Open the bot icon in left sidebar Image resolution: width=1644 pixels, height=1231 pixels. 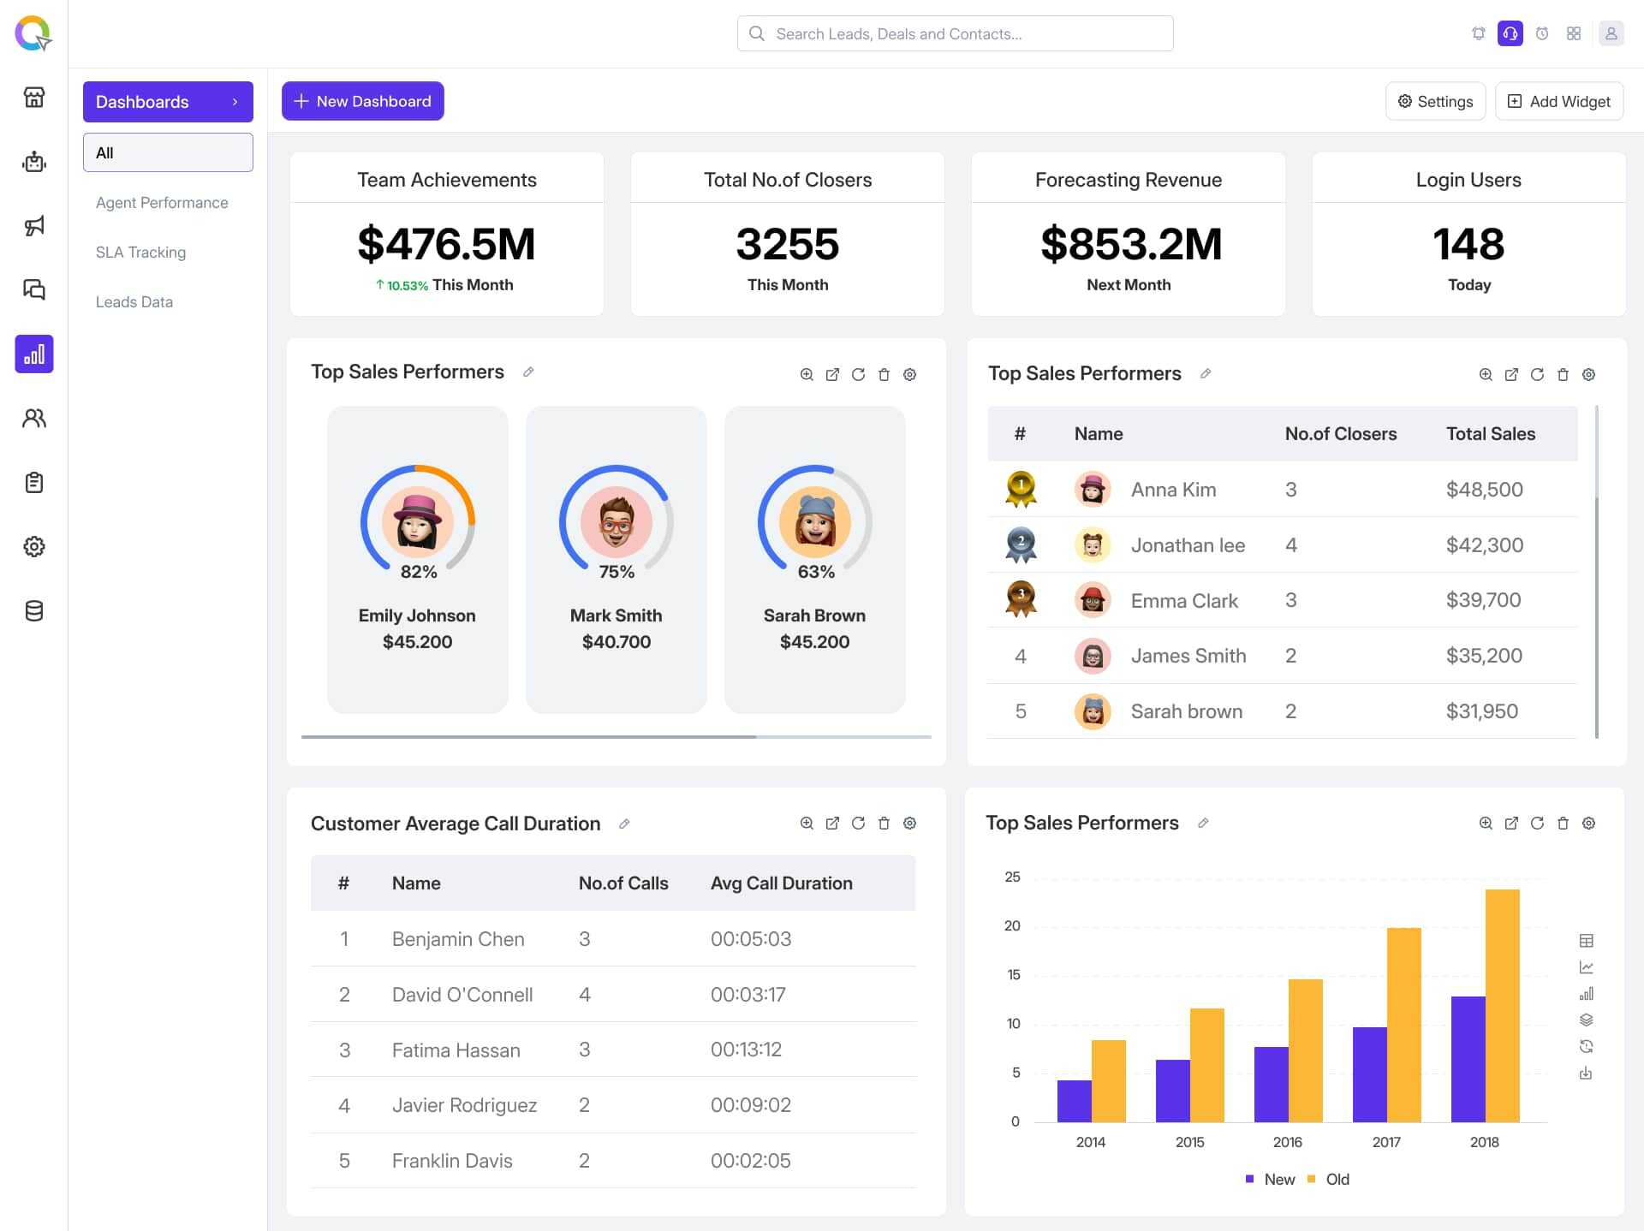tap(33, 162)
